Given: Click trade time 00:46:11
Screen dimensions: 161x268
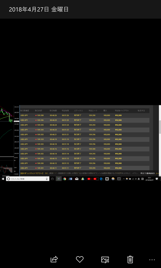Looking at the screenshot, I should (53, 168).
